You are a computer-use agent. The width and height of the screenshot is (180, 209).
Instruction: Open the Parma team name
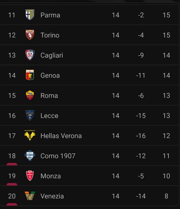(x=50, y=15)
